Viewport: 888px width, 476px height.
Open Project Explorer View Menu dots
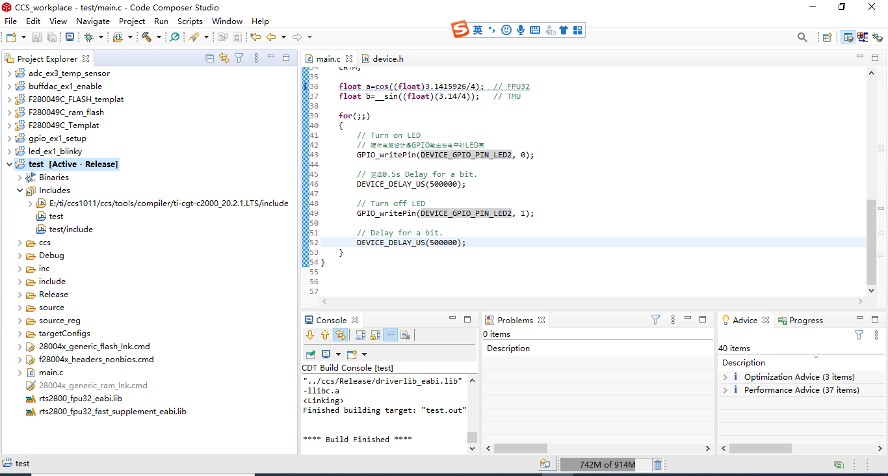(255, 58)
